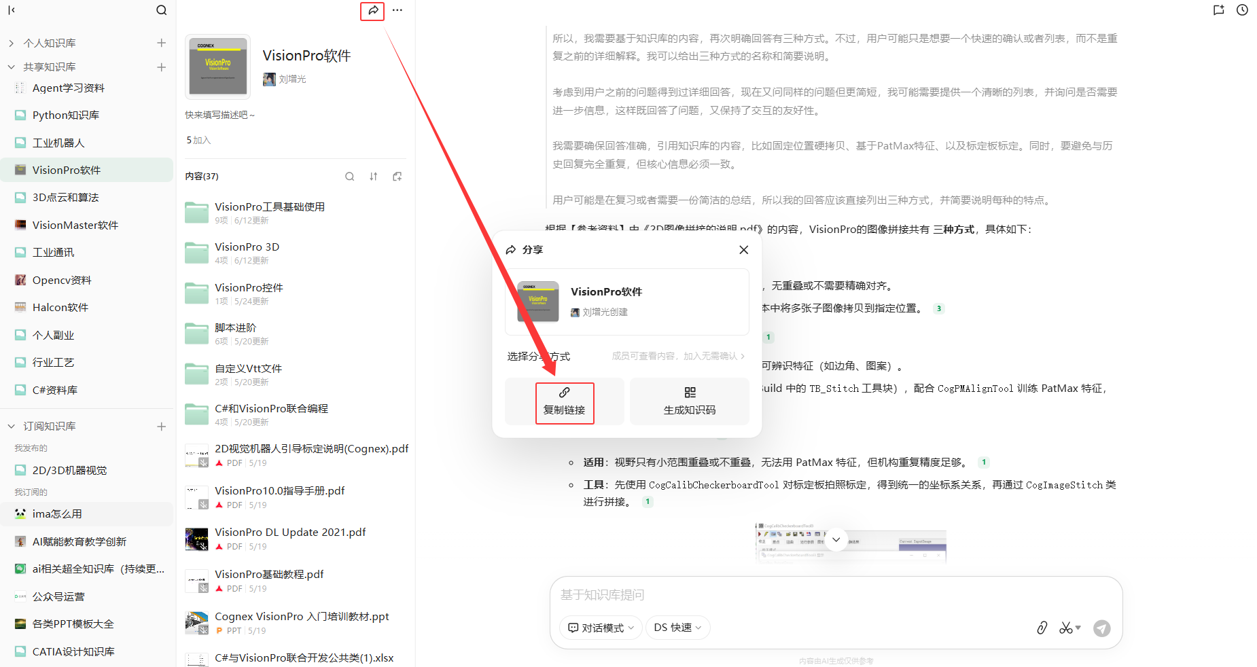1257x667 pixels.
Task: Attach a file with the paperclip icon
Action: click(1042, 628)
